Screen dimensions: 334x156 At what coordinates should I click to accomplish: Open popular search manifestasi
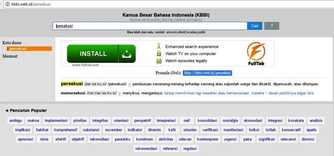pyautogui.click(x=233, y=130)
